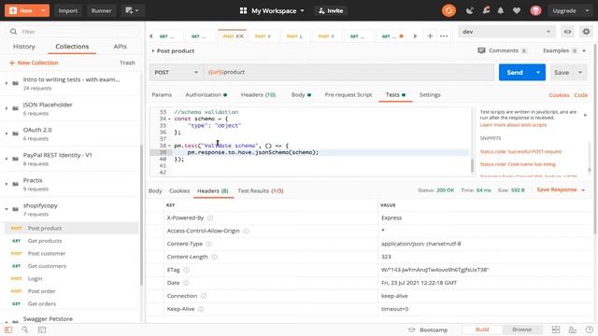Viewport: 598px width, 336px height.
Task: Open Find and Replace icon in status bar
Action: pyautogui.click(x=25, y=329)
